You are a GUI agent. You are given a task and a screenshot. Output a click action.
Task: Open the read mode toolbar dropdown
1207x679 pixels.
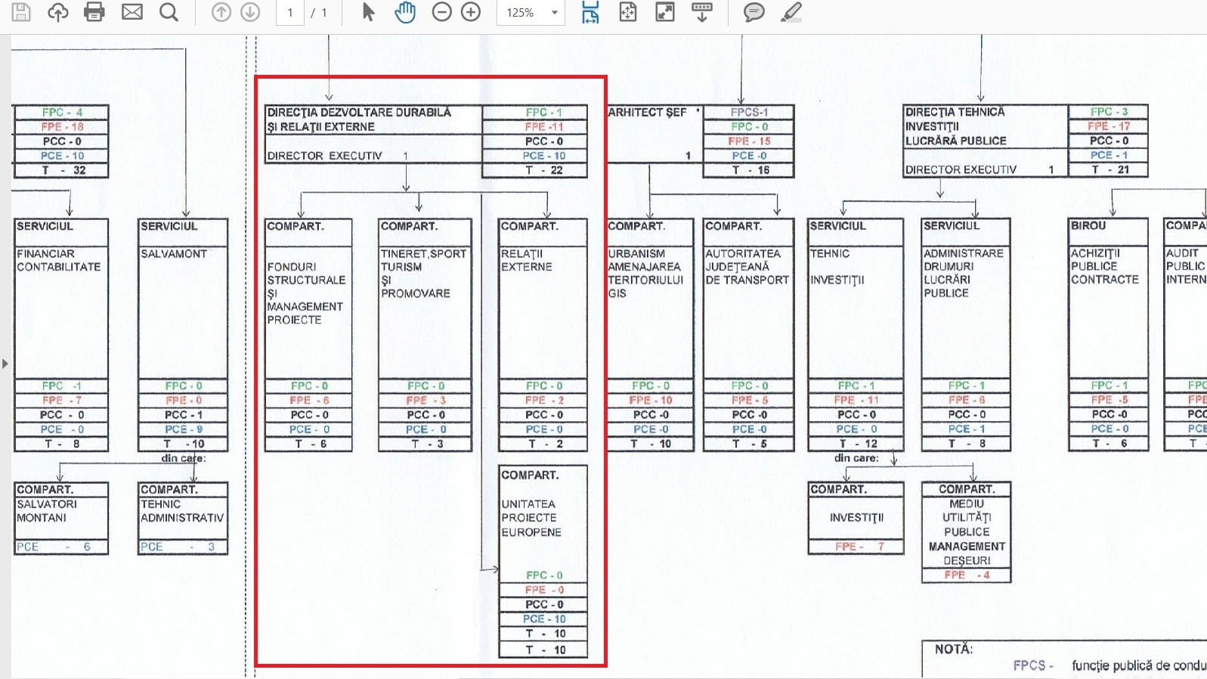click(701, 12)
